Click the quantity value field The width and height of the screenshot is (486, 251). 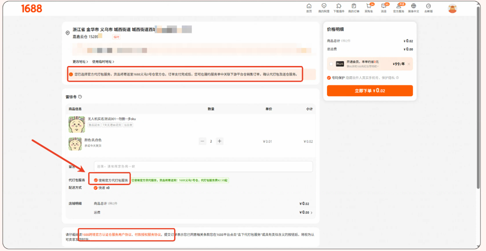pos(211,141)
